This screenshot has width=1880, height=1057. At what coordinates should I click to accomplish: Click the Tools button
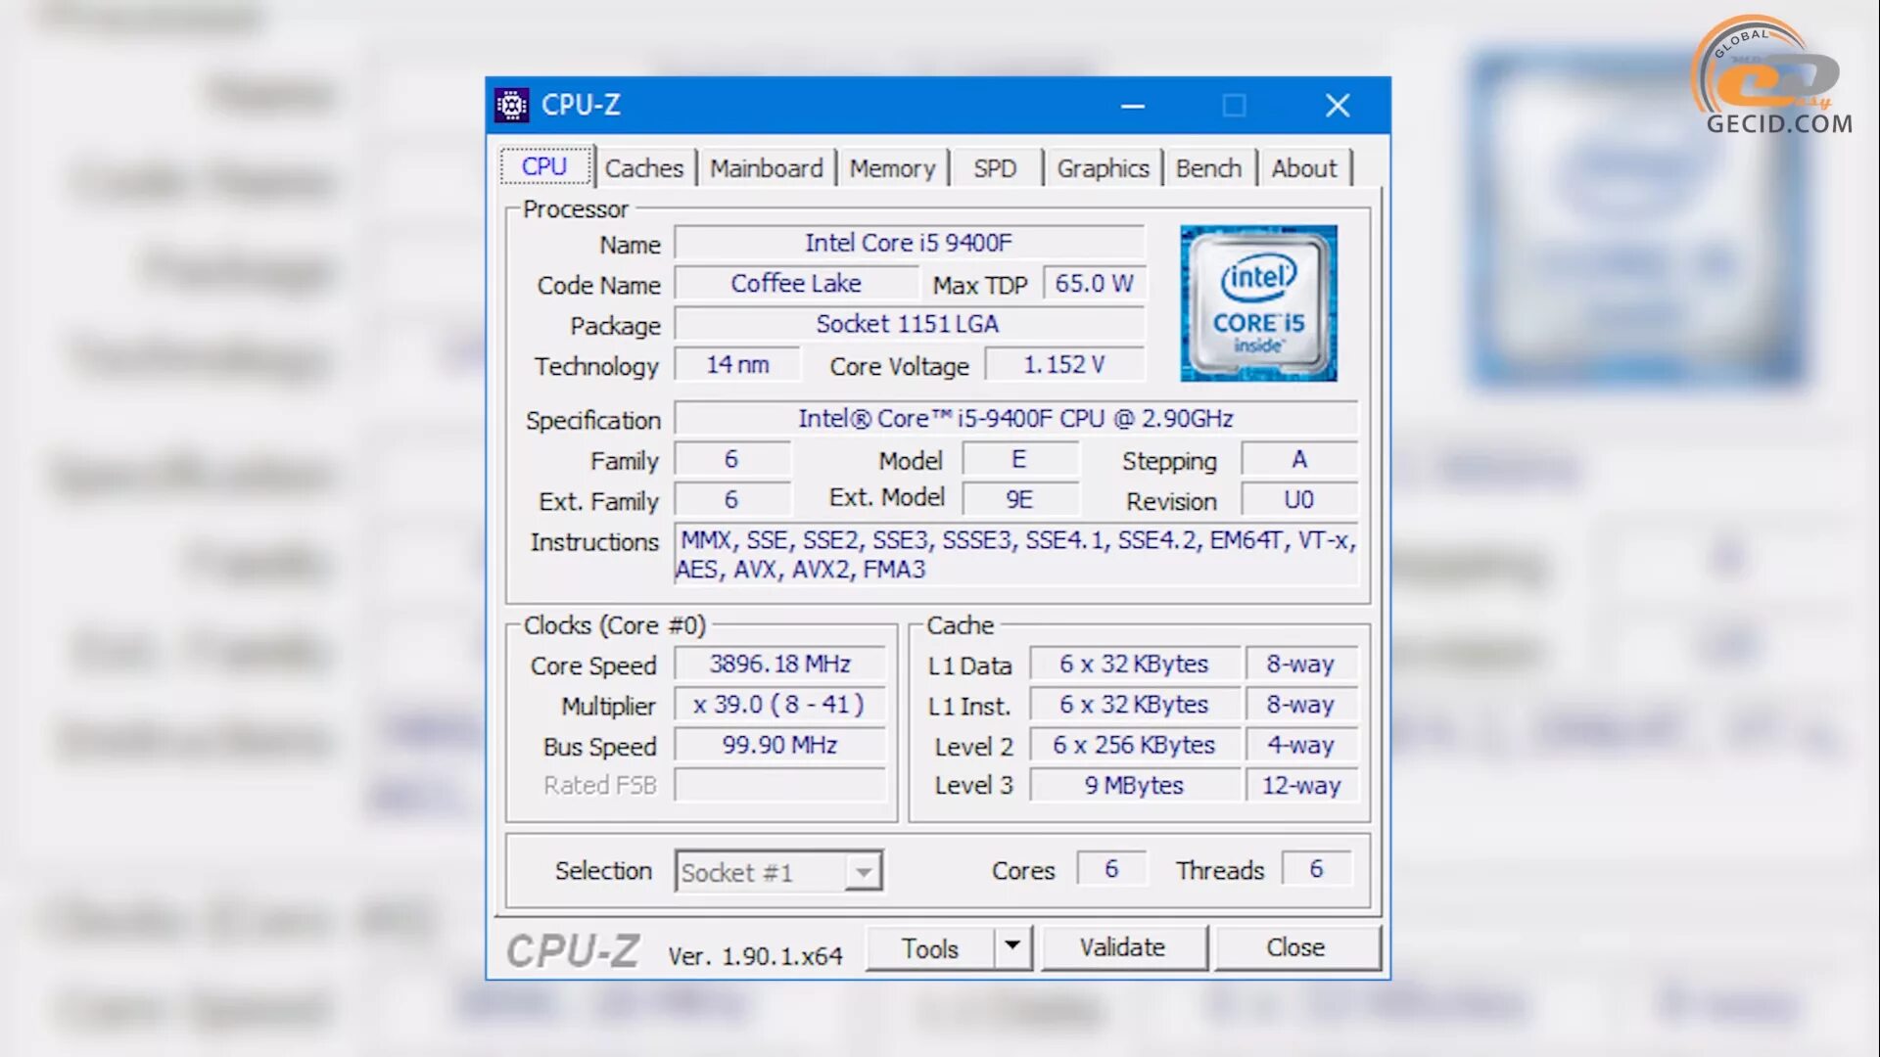[x=929, y=948]
